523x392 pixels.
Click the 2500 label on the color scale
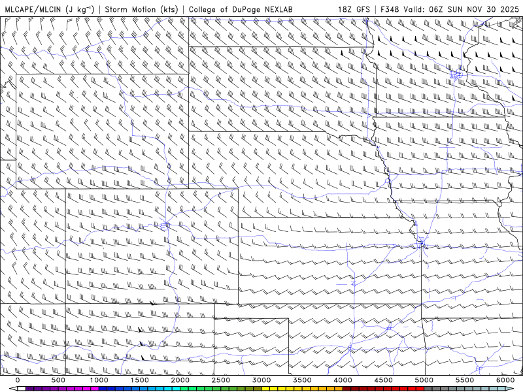(x=221, y=380)
